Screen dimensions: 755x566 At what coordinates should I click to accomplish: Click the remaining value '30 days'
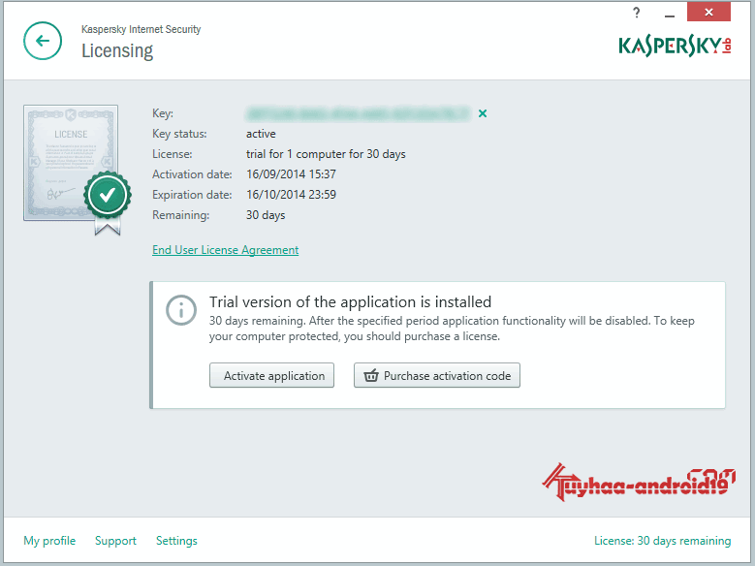click(x=266, y=215)
